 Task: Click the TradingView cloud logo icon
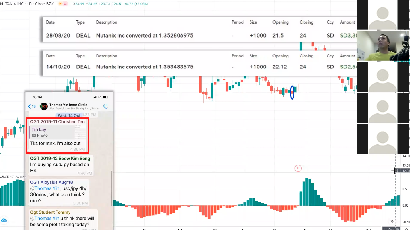[x=4, y=220]
